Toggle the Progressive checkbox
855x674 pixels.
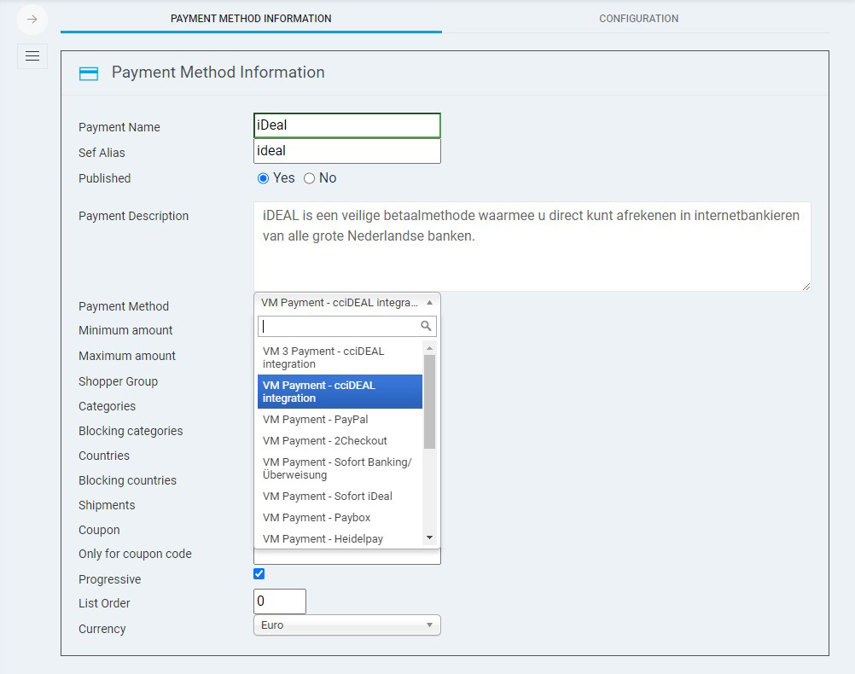[x=259, y=574]
